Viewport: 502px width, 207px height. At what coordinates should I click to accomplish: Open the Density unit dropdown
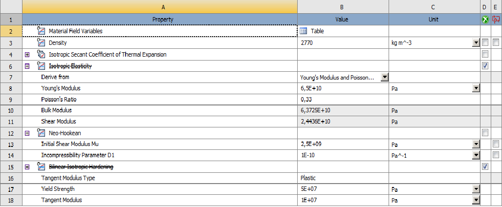coord(476,42)
